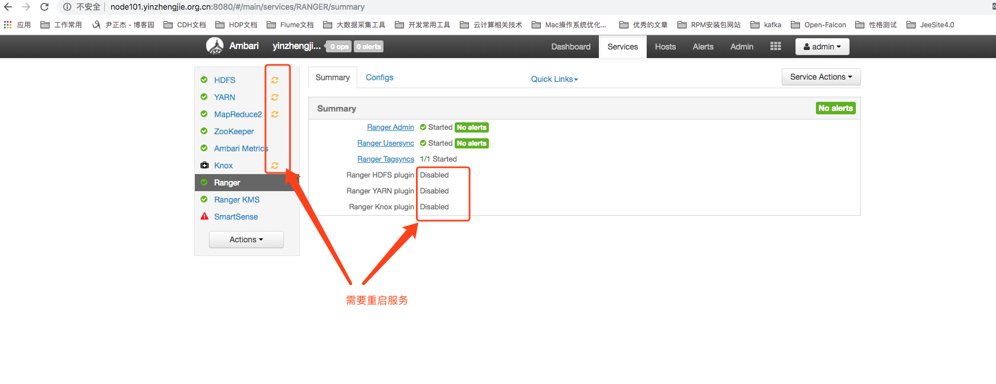Screen dimensions: 996x384
Task: Click Ranger Usersync No alerts badge
Action: click(x=471, y=143)
